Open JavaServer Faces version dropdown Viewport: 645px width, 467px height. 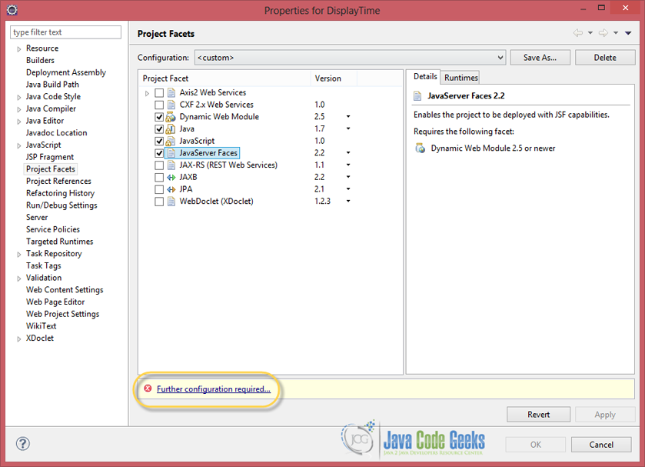tap(348, 153)
